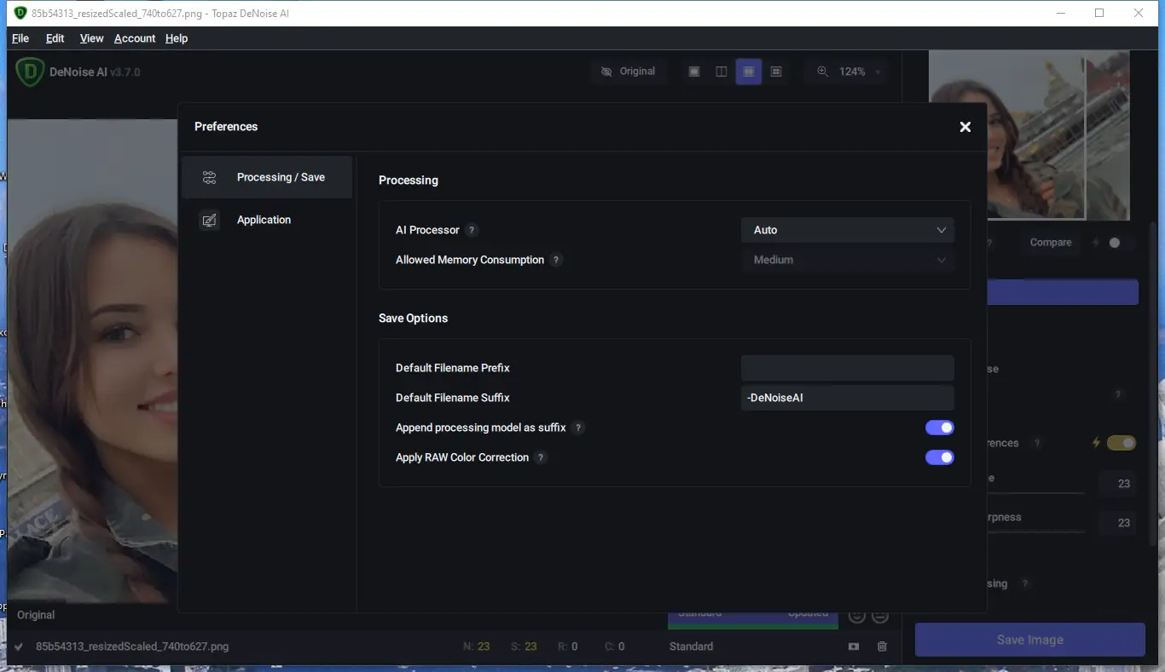Select 85b54313_resizedScaled_740to627.png in the file list
Viewport: 1165px width, 672px height.
tap(132, 646)
